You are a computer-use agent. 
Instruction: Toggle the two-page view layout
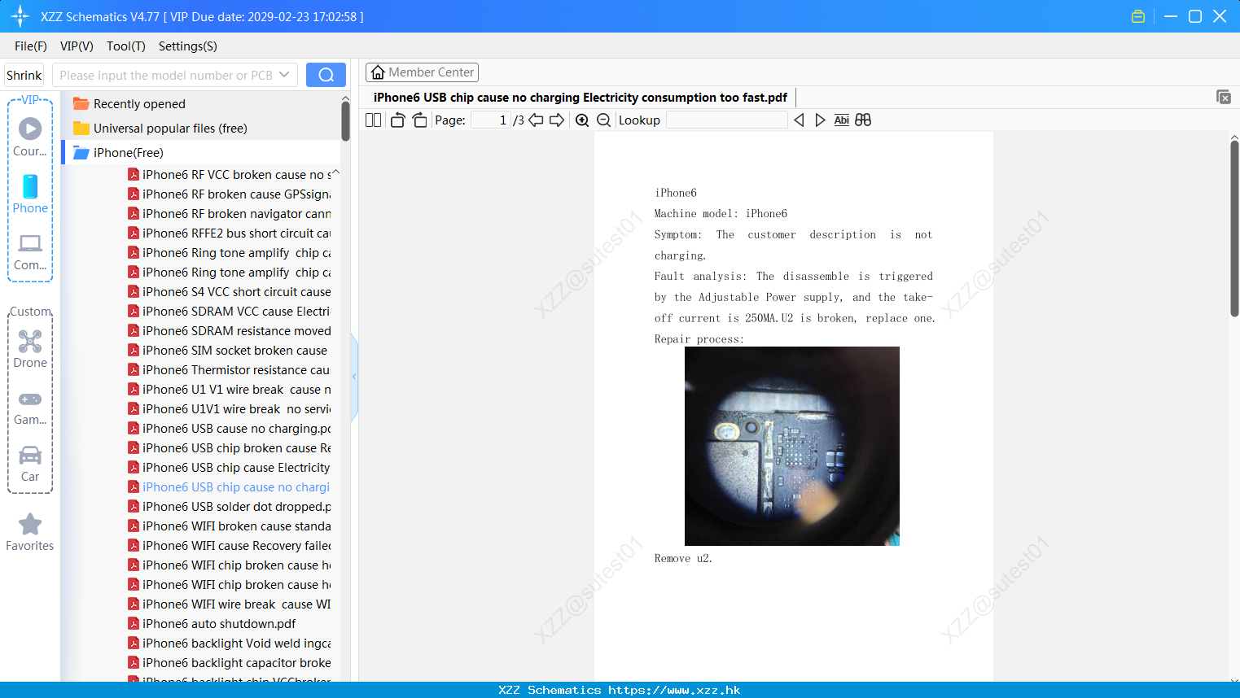pos(373,120)
